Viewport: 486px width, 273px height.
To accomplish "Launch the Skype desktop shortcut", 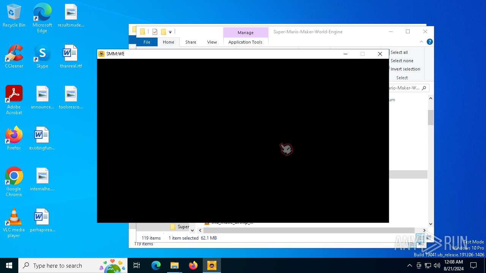I will tap(42, 57).
